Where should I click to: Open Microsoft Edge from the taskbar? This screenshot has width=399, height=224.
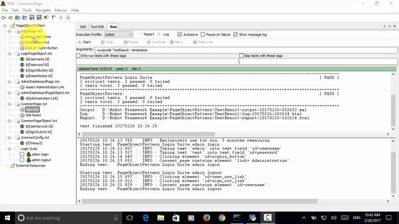pyautogui.click(x=145, y=218)
